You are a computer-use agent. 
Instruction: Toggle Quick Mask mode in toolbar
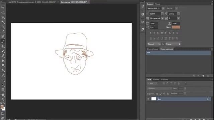tap(3, 113)
